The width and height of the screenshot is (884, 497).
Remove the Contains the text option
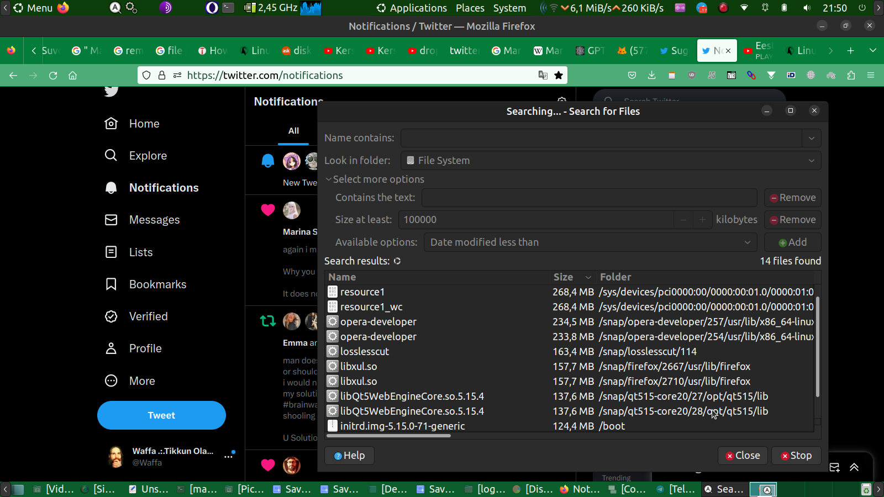[x=792, y=198]
